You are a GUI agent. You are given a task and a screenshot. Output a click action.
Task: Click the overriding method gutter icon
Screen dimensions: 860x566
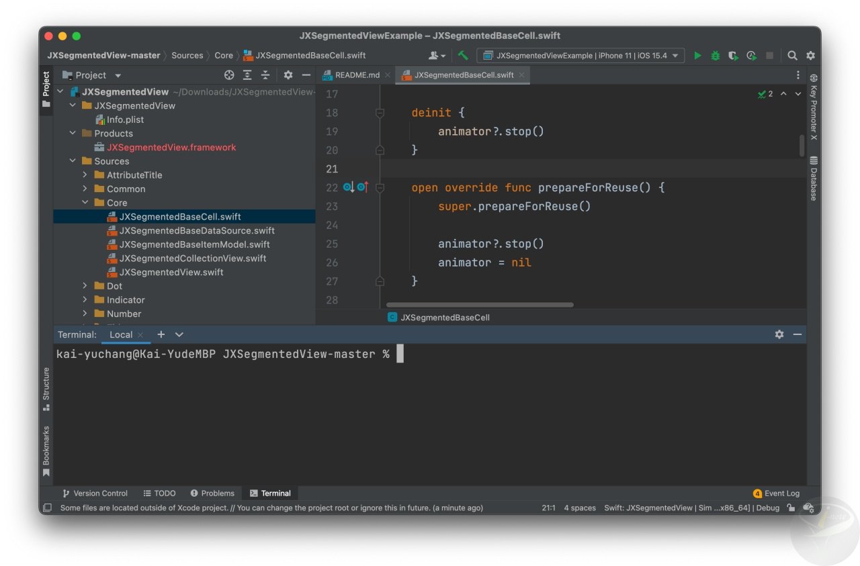point(362,187)
